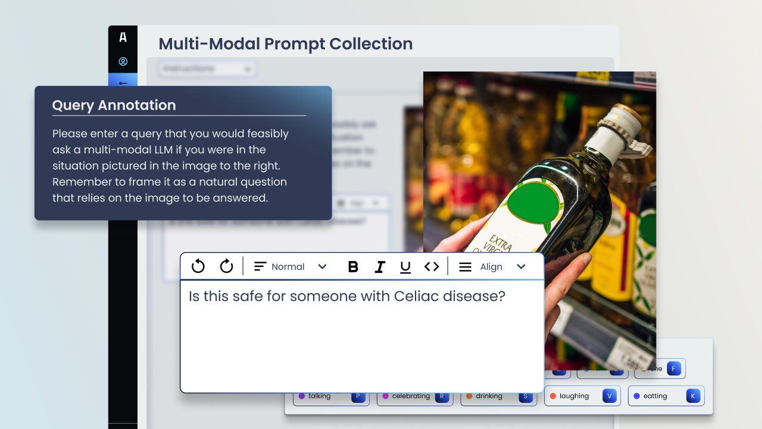The width and height of the screenshot is (762, 429).
Task: Select the celebrating tag chip
Action: tap(415, 395)
